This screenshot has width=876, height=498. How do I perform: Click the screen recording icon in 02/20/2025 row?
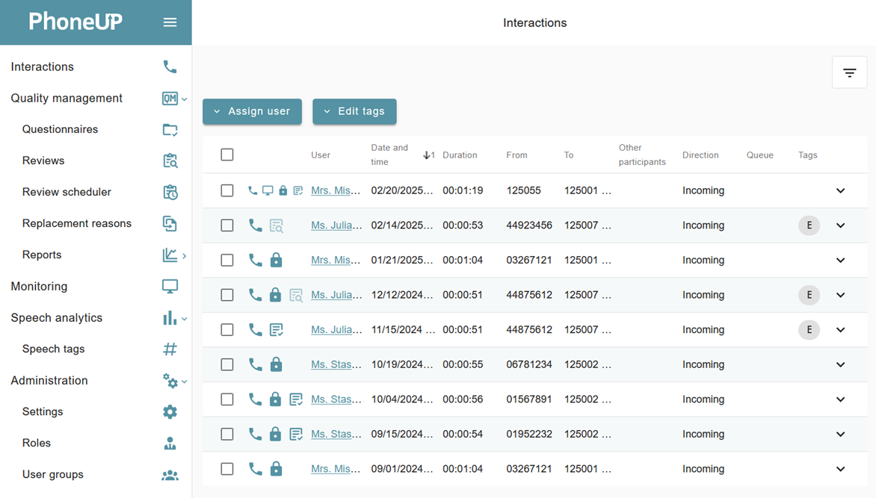point(268,190)
